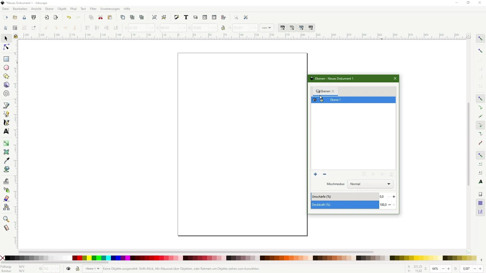Select the Star and polygon tool
Viewport: 486px width, 273px height.
pyautogui.click(x=6, y=76)
